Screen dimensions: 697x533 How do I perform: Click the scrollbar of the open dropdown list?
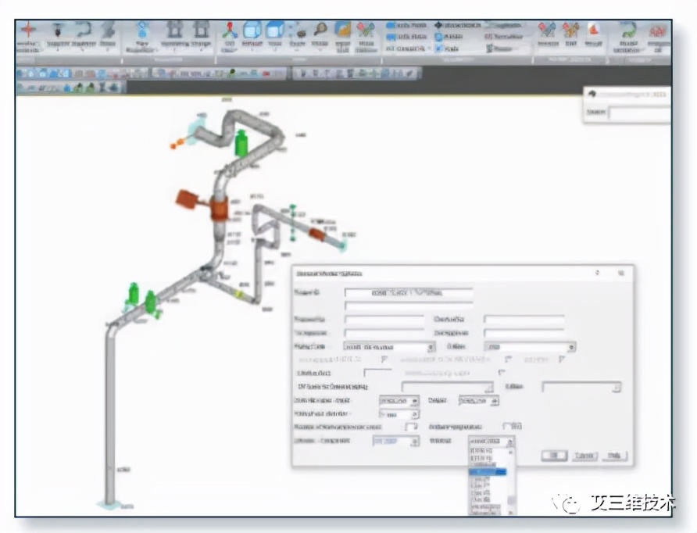pos(511,481)
